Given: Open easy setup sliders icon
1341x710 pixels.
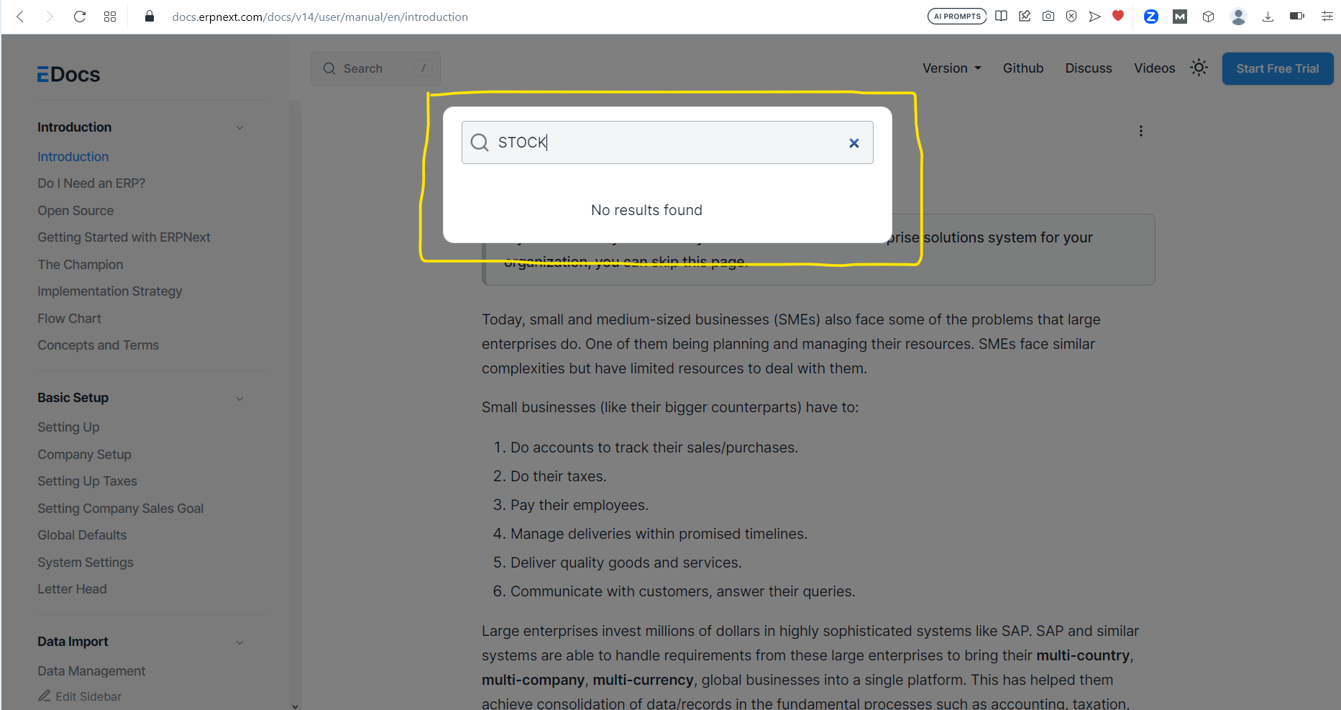Looking at the screenshot, I should [x=1327, y=16].
